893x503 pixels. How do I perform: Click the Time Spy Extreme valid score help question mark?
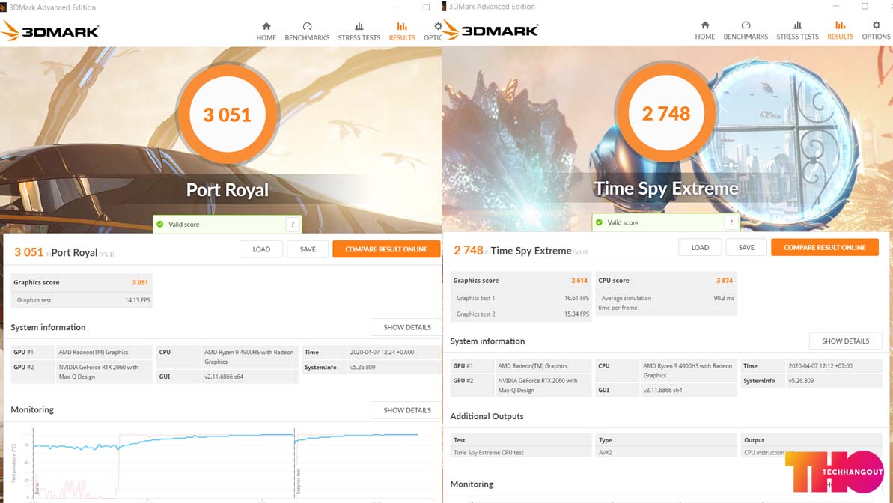pos(731,223)
